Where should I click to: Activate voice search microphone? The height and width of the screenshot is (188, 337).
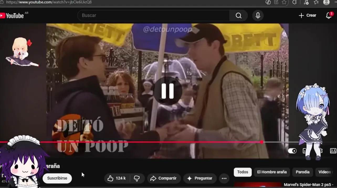click(258, 16)
